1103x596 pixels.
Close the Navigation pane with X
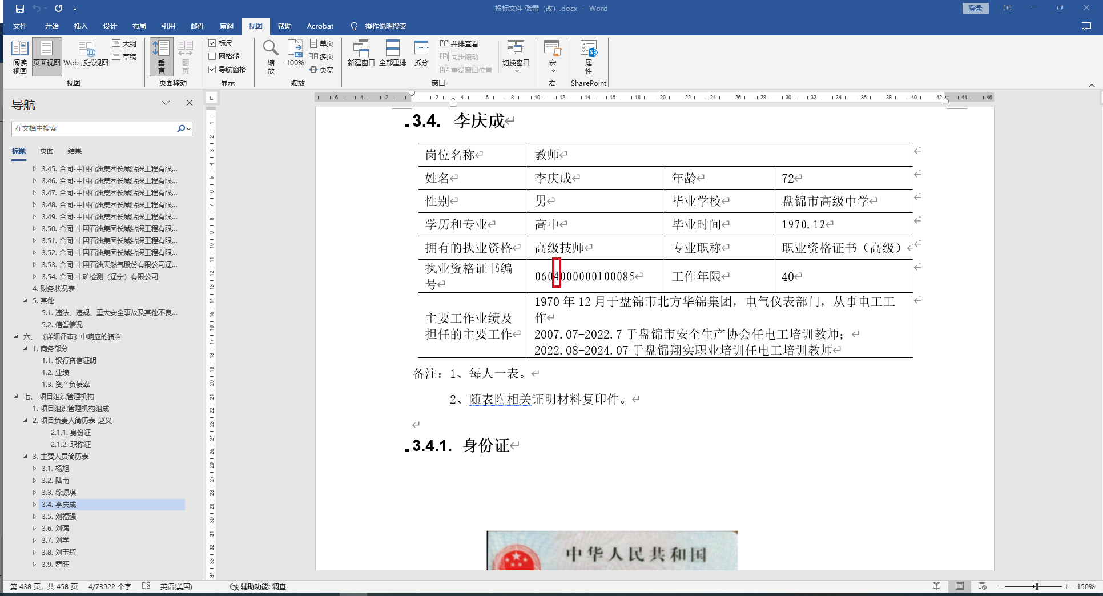(x=190, y=103)
